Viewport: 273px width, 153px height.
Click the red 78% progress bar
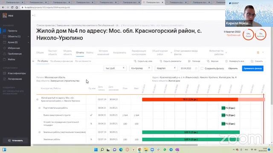point(190,99)
